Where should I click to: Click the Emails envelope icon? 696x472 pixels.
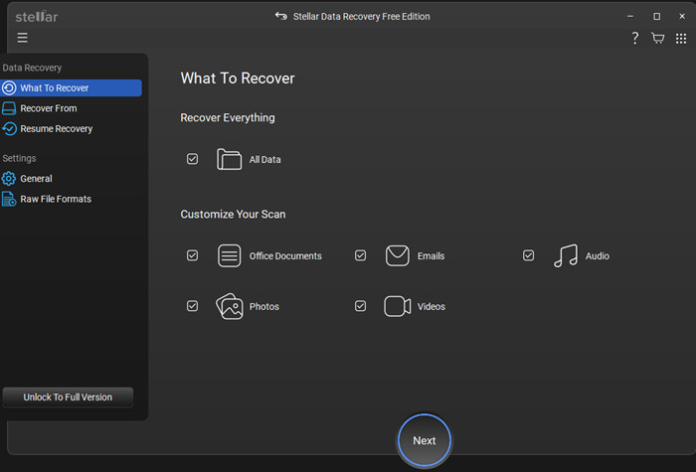(398, 255)
